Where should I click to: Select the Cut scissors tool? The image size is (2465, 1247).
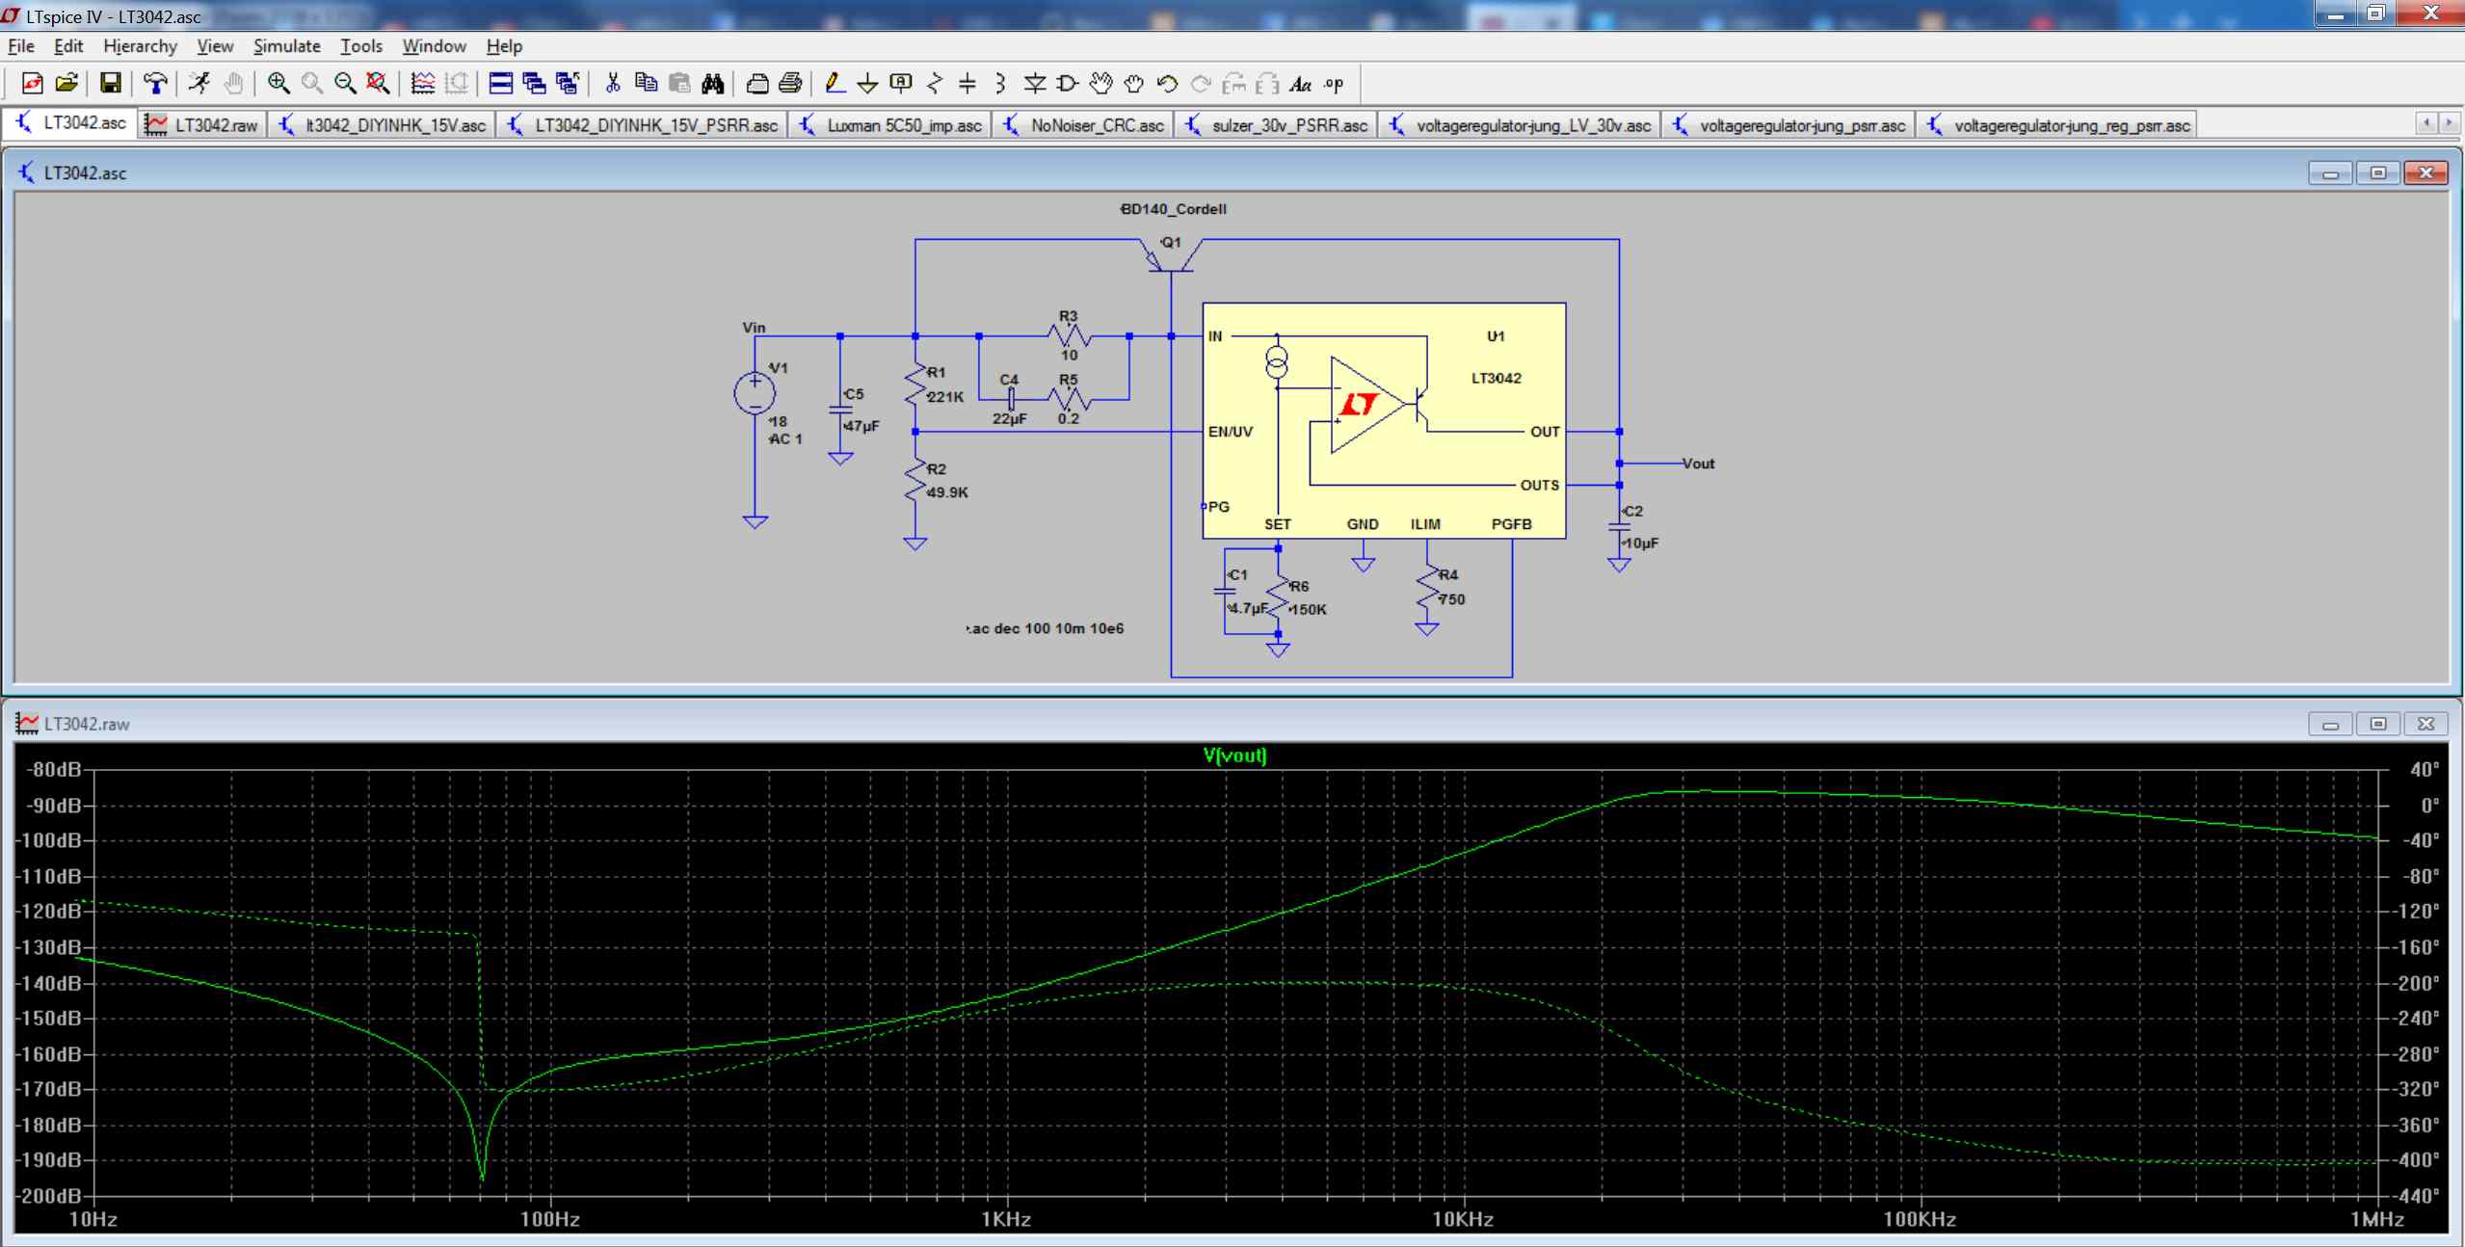click(612, 84)
